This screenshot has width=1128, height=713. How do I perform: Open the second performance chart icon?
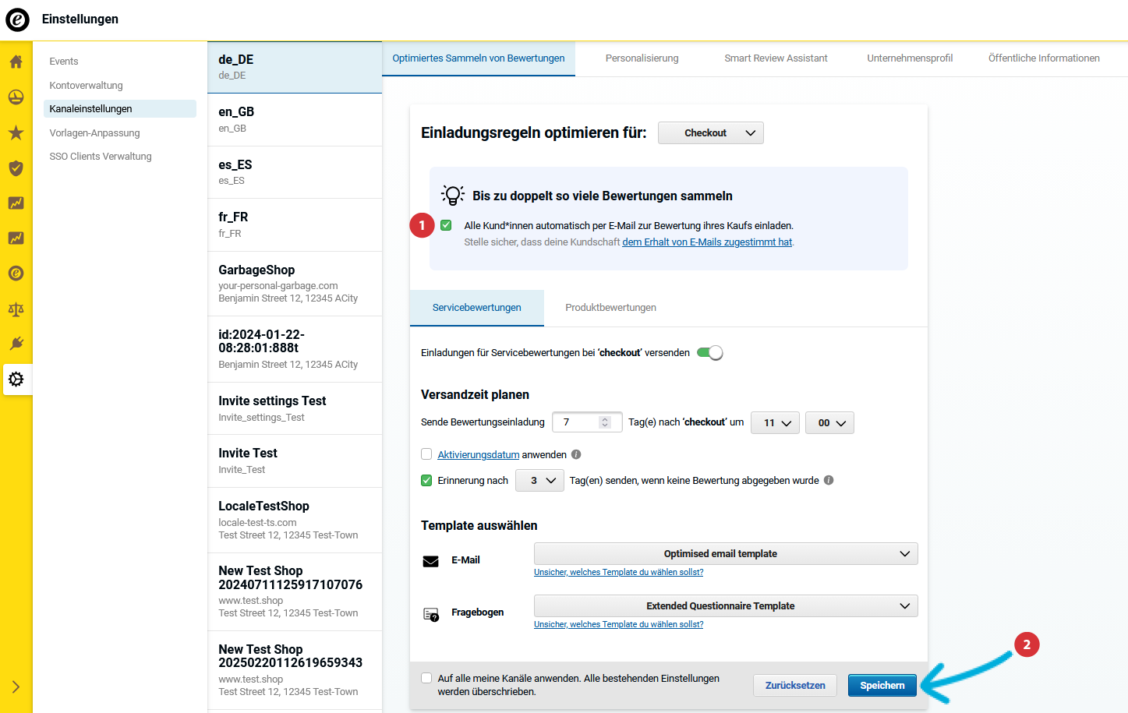(16, 238)
